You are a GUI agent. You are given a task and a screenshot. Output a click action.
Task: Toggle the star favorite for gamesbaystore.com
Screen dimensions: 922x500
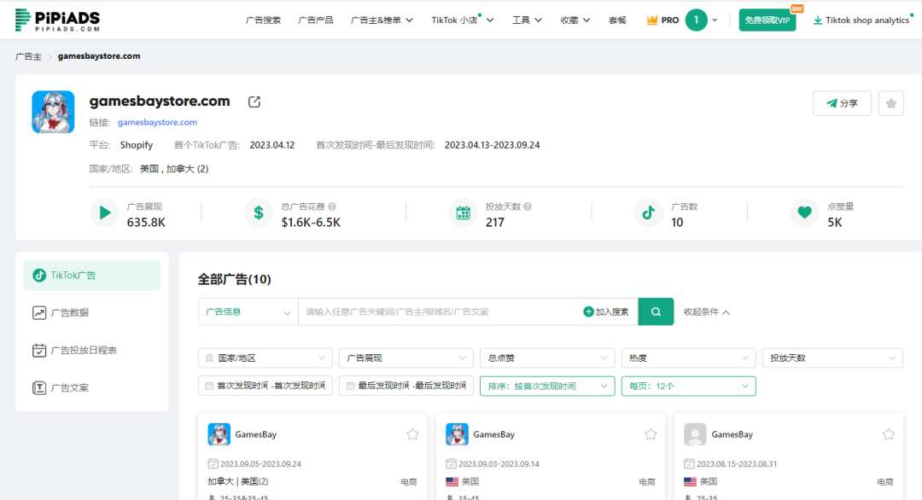pyautogui.click(x=890, y=102)
